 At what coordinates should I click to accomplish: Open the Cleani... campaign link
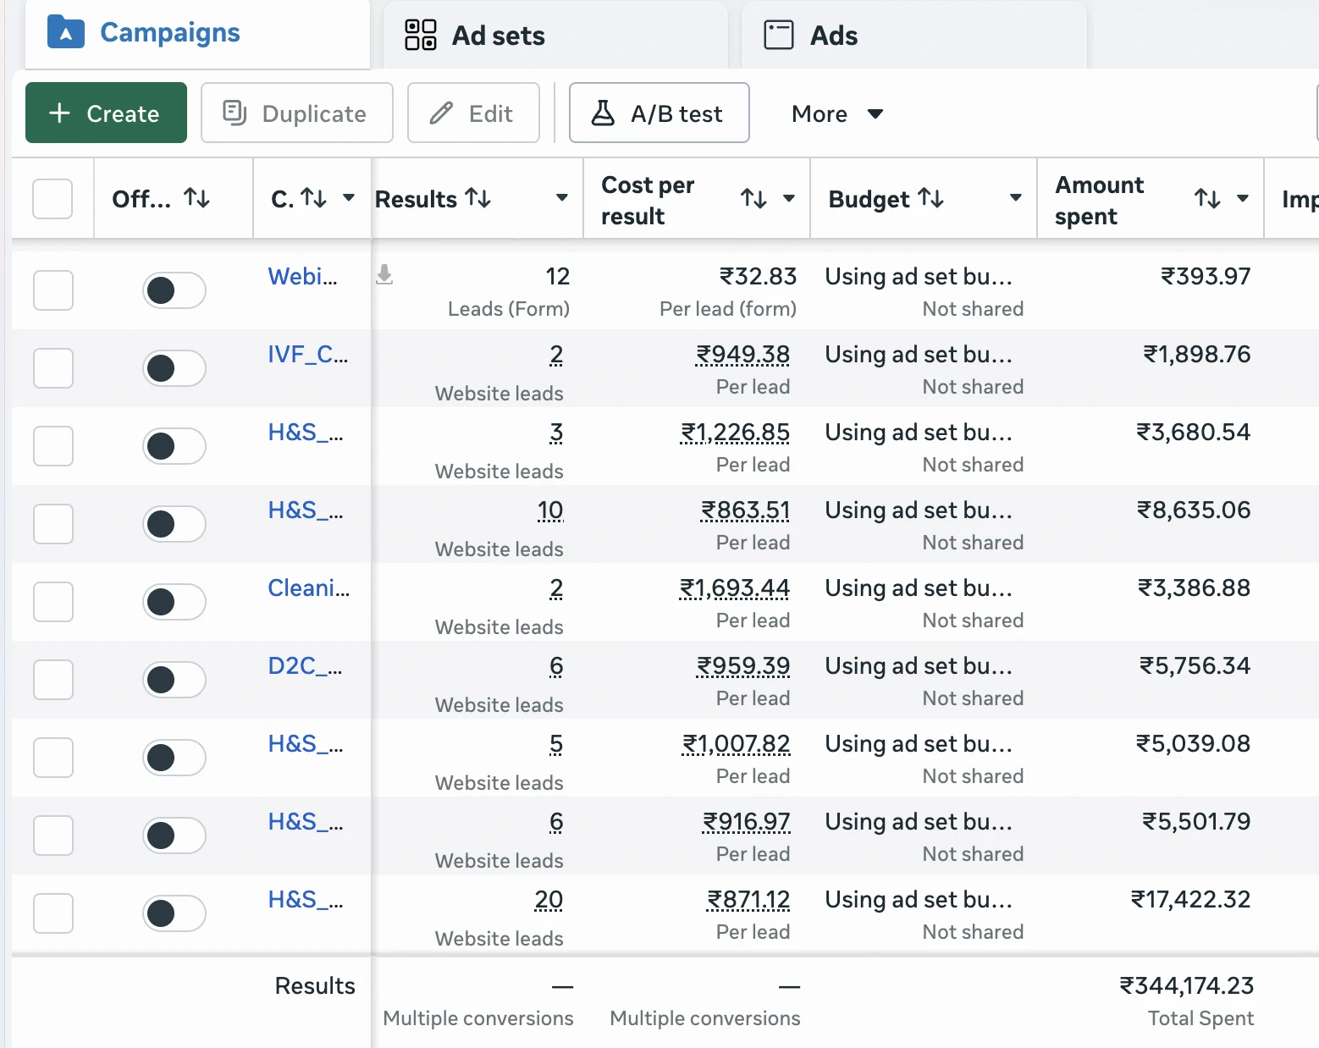click(x=308, y=588)
